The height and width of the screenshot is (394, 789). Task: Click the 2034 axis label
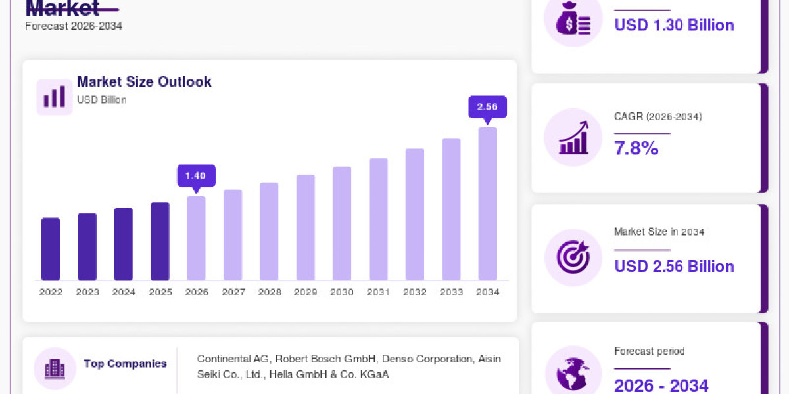coord(488,292)
